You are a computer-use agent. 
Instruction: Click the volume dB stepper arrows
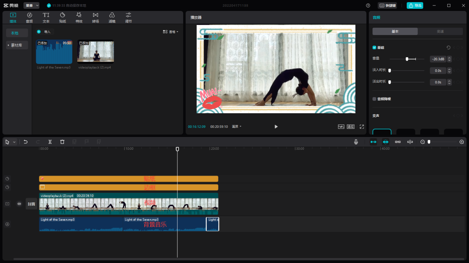point(450,59)
